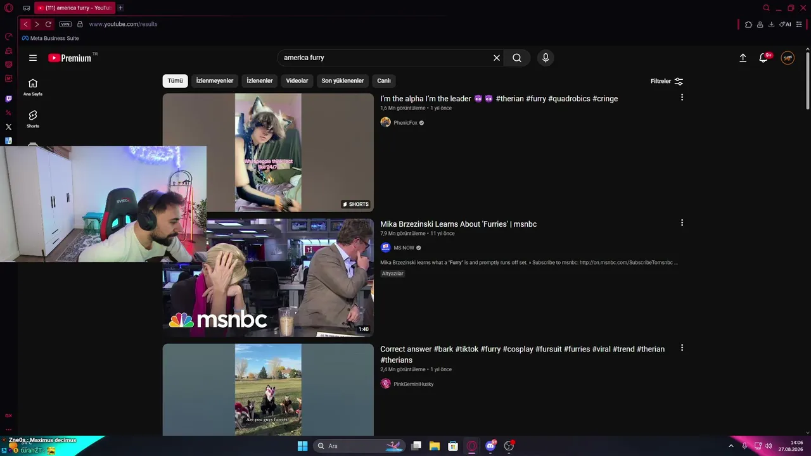Click the PinkGeminiHusky channel avatar
811x456 pixels.
point(385,384)
